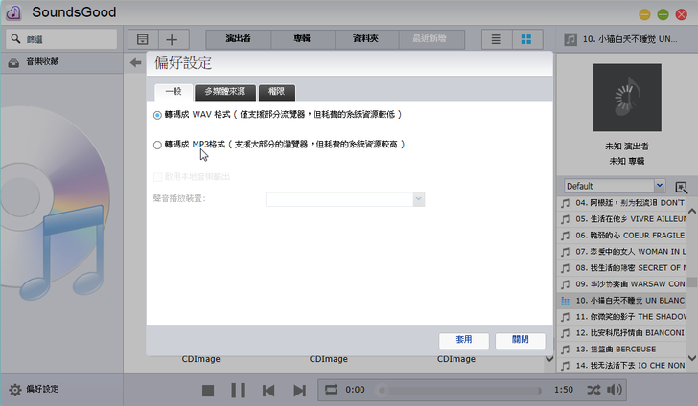The height and width of the screenshot is (406, 698).
Task: Click the volume speaker icon
Action: [615, 390]
